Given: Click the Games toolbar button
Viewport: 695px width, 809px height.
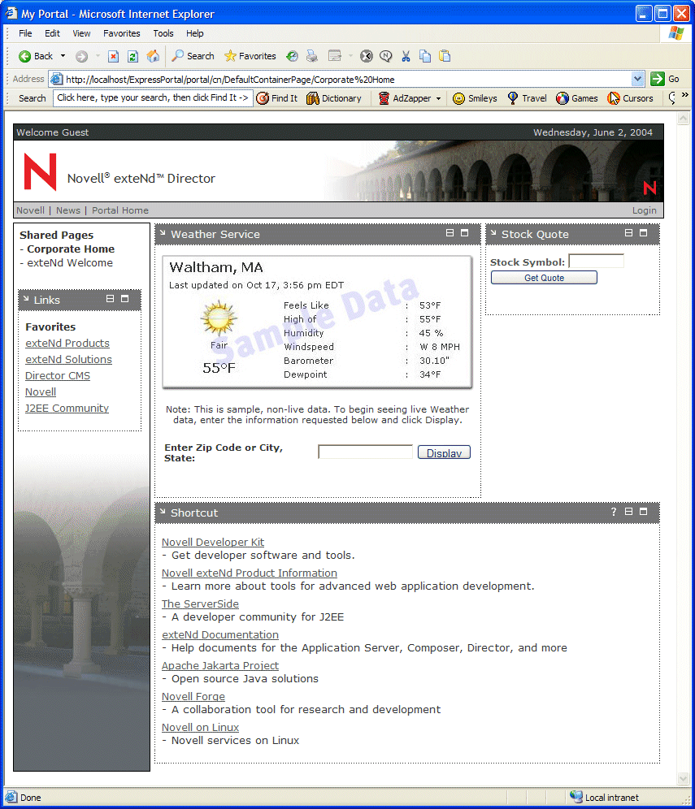Looking at the screenshot, I should [x=577, y=98].
